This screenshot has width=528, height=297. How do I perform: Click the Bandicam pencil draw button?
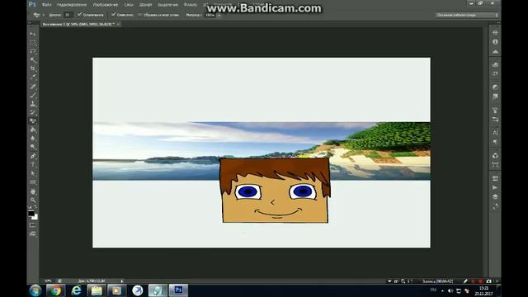coord(465,281)
